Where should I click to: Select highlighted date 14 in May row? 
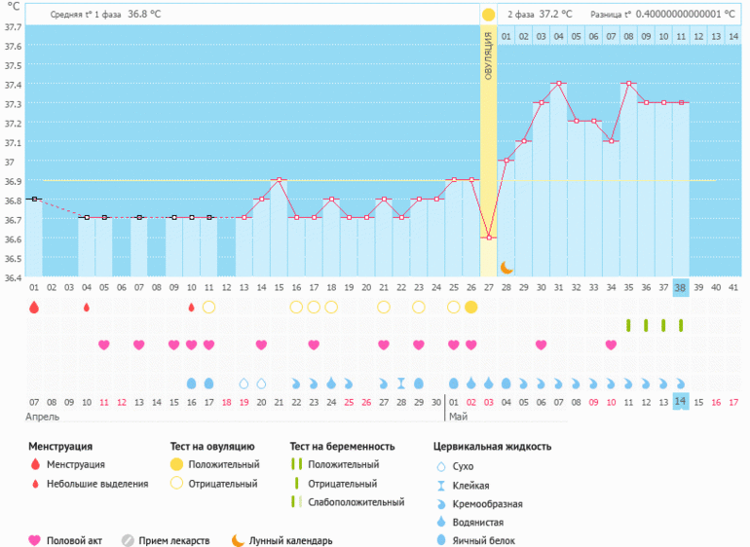tap(680, 402)
